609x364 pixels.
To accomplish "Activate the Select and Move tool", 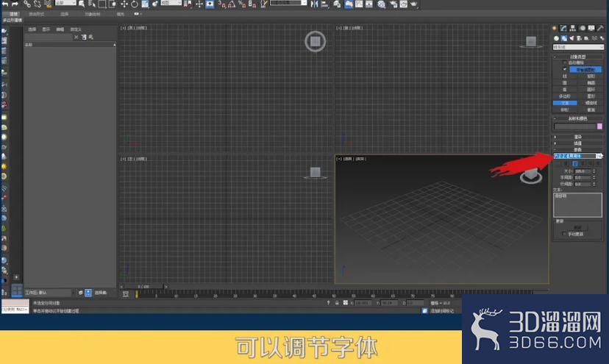I will 124,4.
